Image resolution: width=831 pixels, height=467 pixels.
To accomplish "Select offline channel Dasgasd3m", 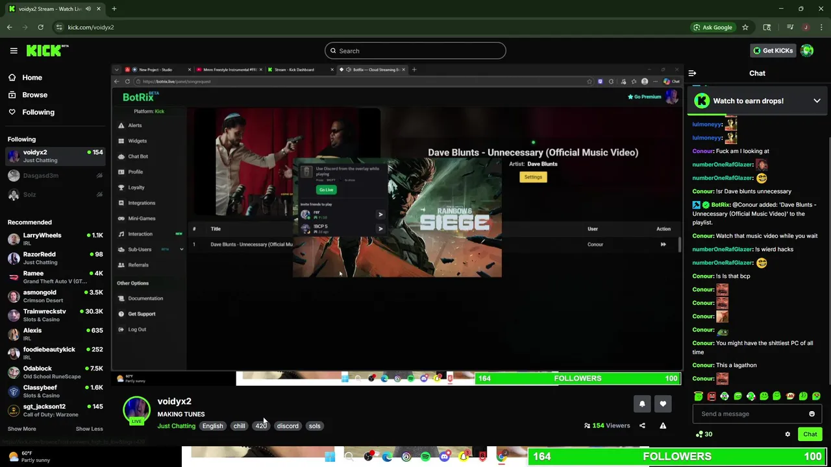I will coord(55,176).
